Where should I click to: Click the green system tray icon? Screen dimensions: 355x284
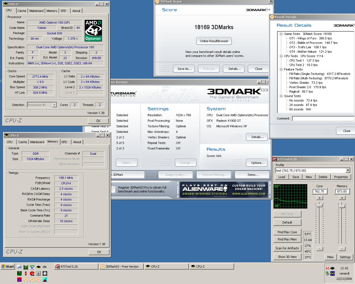pyautogui.click(x=327, y=273)
